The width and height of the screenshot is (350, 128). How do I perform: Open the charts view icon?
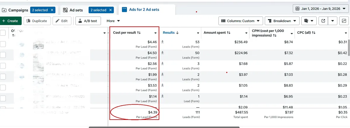(344, 21)
